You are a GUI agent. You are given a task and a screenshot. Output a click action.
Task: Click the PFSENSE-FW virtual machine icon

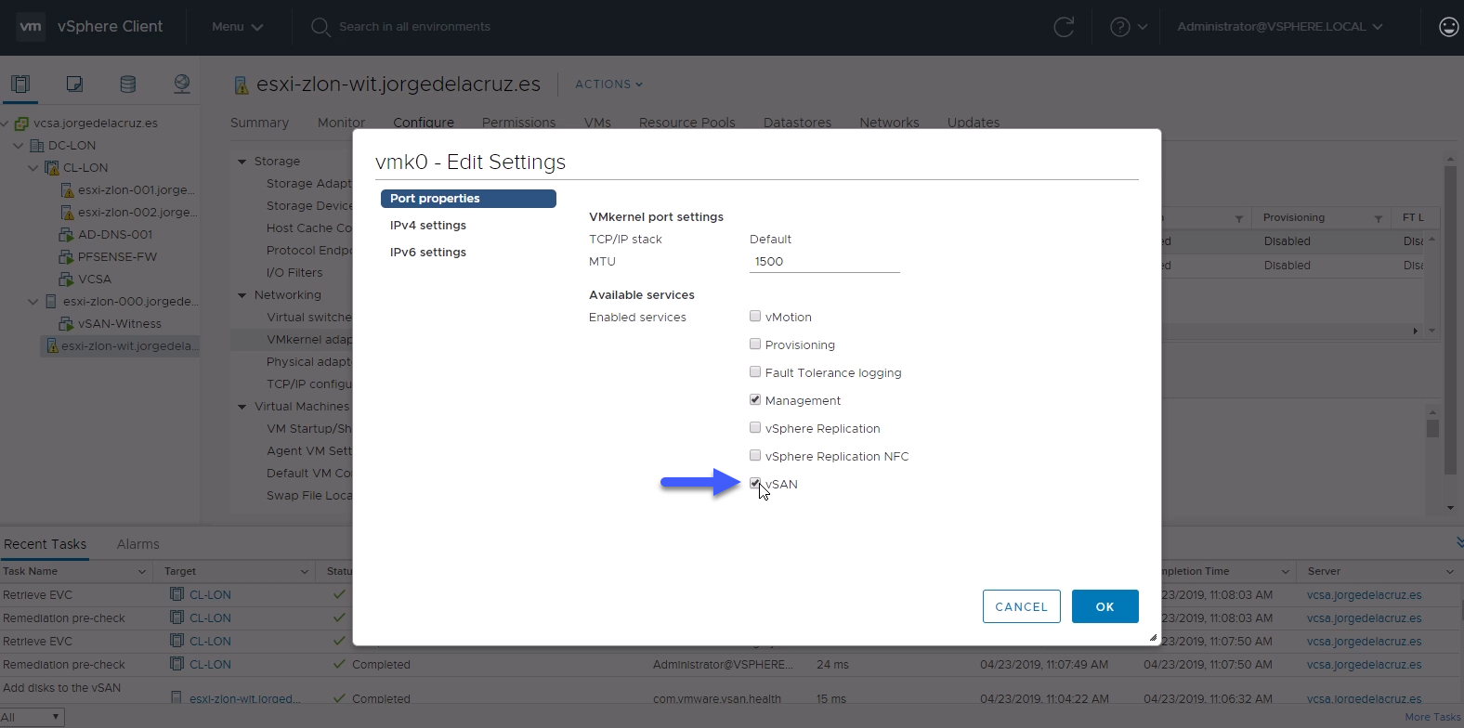click(x=67, y=257)
